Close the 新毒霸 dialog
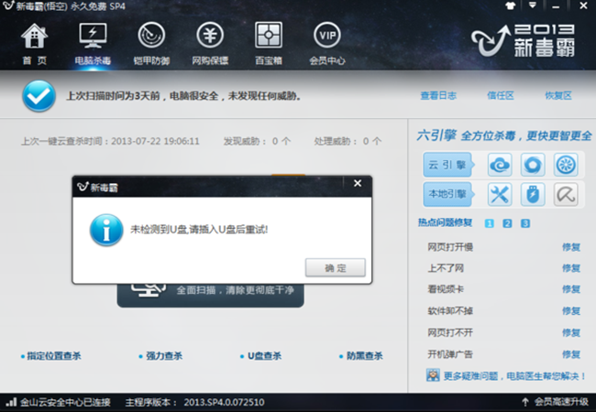 coord(358,183)
